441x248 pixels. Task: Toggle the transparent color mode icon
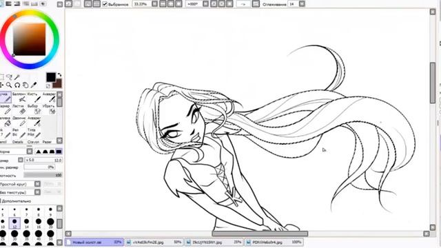(48, 85)
